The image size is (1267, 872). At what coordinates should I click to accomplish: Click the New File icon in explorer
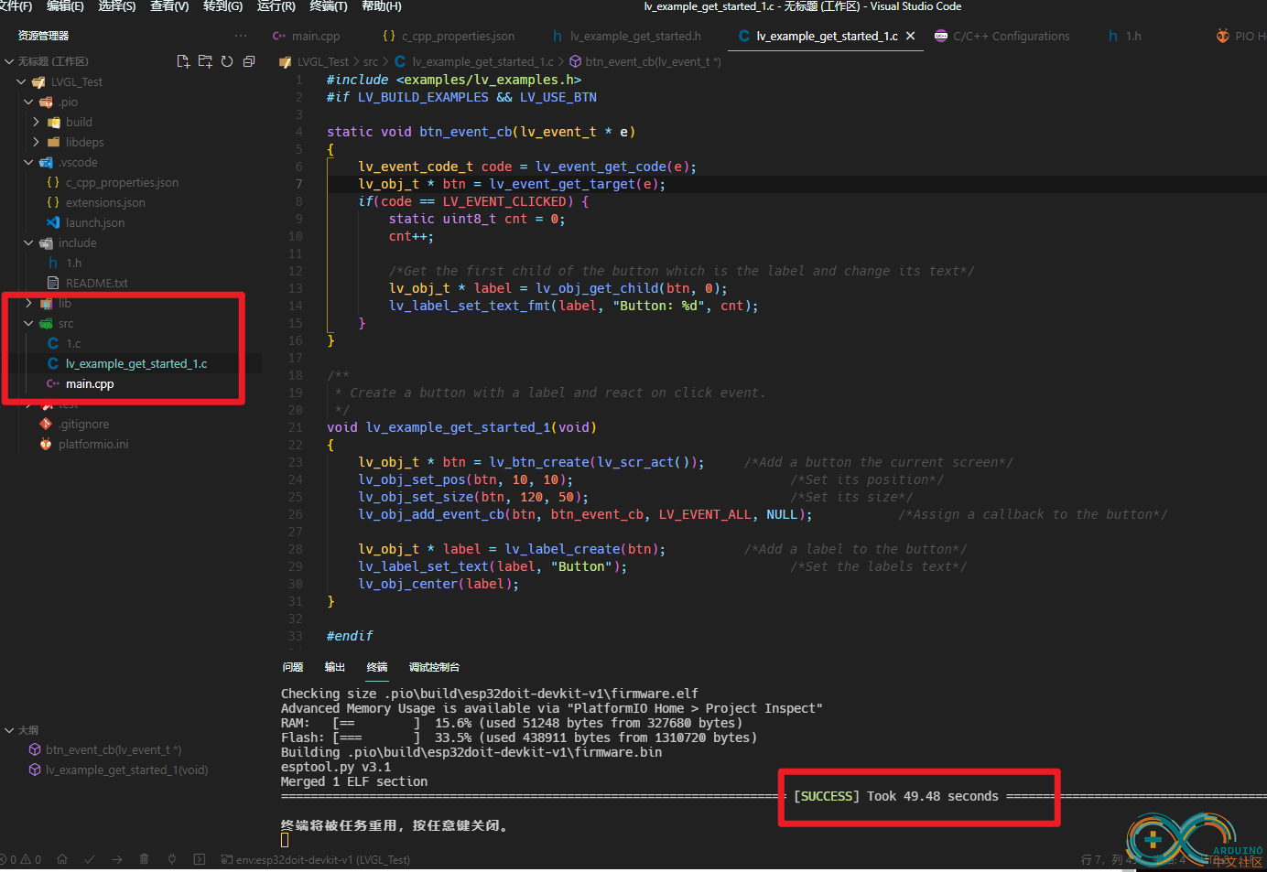tap(183, 61)
